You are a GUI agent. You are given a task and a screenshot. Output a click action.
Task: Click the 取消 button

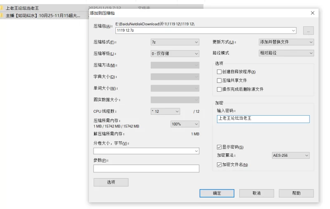[x=257, y=193]
